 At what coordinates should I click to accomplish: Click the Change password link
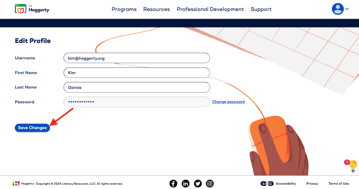pyautogui.click(x=228, y=102)
